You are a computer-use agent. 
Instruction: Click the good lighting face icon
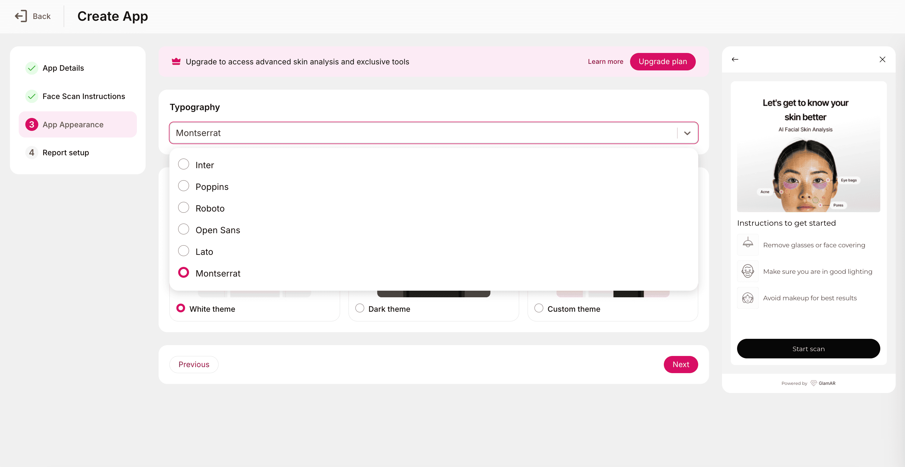point(748,271)
